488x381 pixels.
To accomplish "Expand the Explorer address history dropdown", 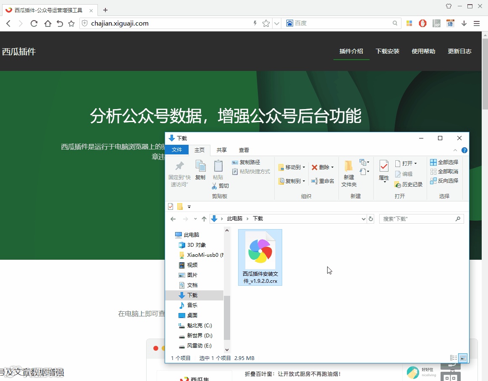I will [363, 219].
